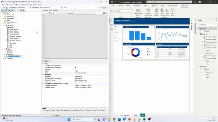Toggle show measures icon in Tabular Editor toolbar
This screenshot has height=122, width=218.
(1, 11)
